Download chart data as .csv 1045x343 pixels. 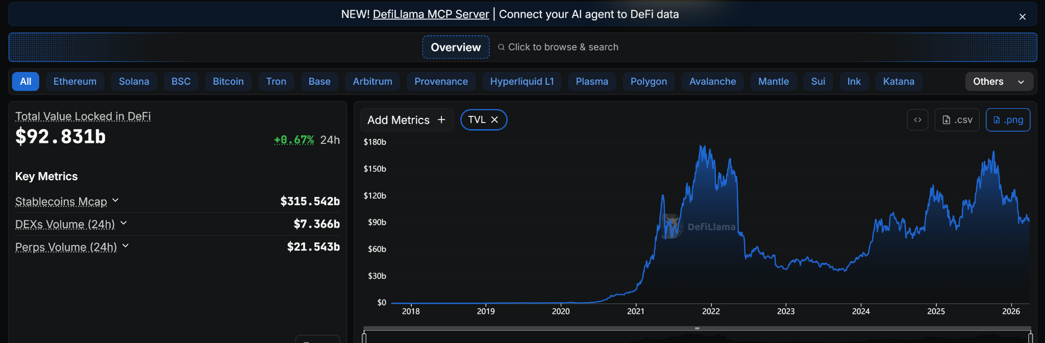tap(957, 120)
